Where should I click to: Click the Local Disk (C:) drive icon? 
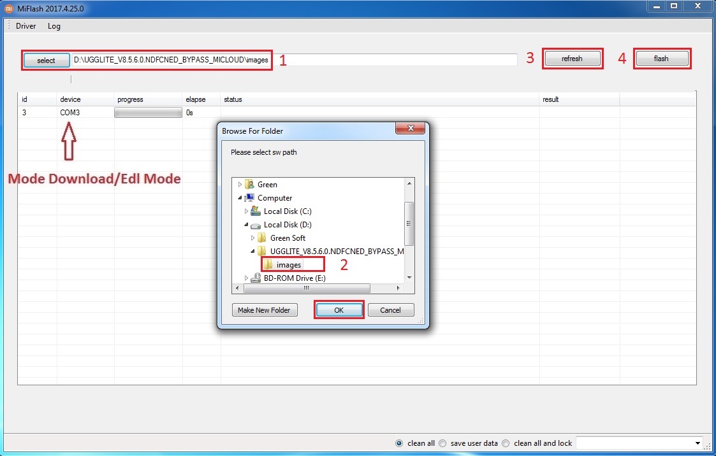[x=256, y=211]
